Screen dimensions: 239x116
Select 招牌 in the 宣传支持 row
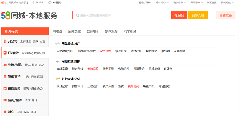pos(33,77)
